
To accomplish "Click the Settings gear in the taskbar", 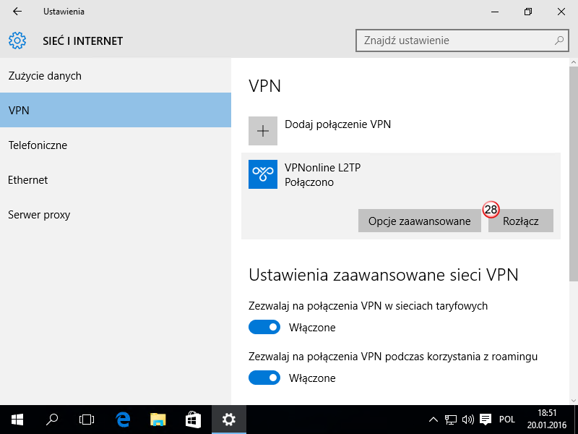I will pos(229,420).
